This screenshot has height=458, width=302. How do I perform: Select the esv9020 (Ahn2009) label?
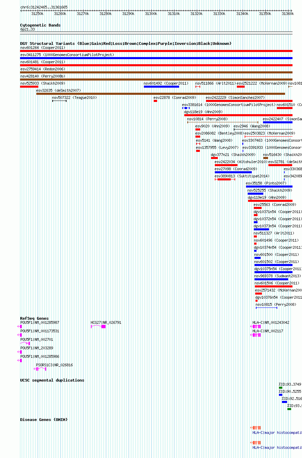212,126
